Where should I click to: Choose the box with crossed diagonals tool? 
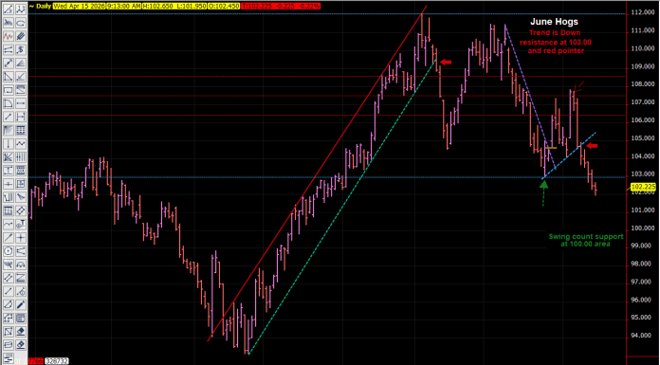point(8,332)
